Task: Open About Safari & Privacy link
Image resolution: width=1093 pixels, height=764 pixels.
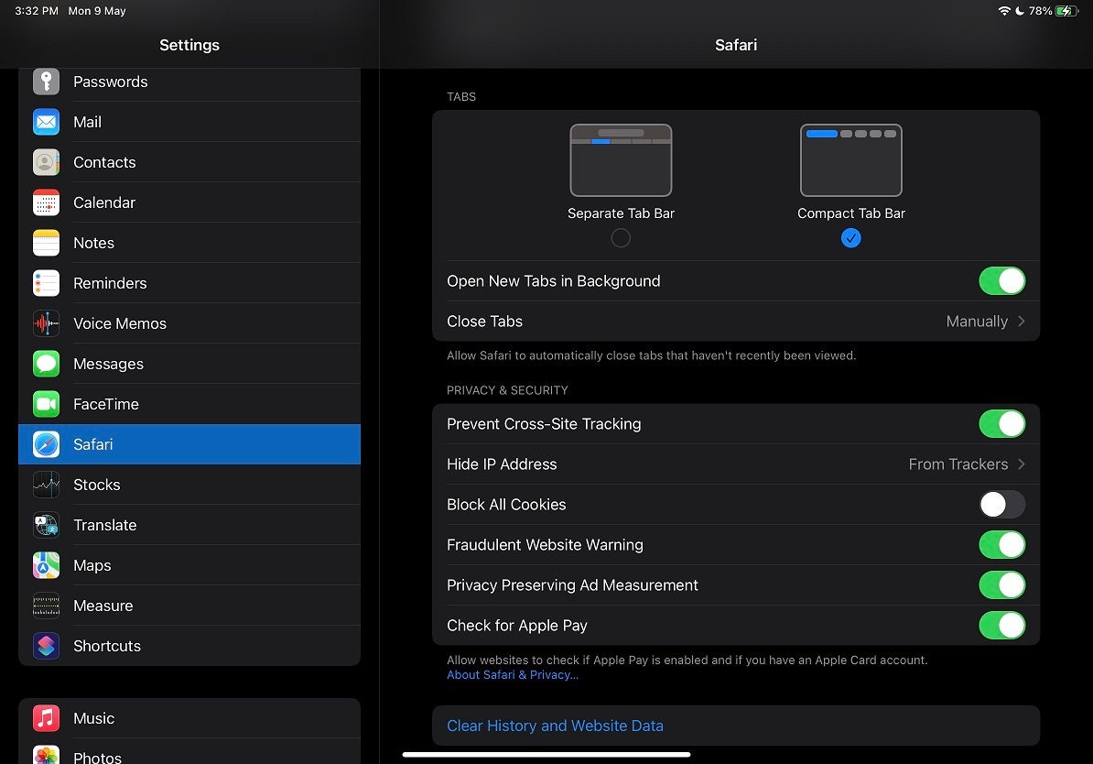Action: click(513, 675)
